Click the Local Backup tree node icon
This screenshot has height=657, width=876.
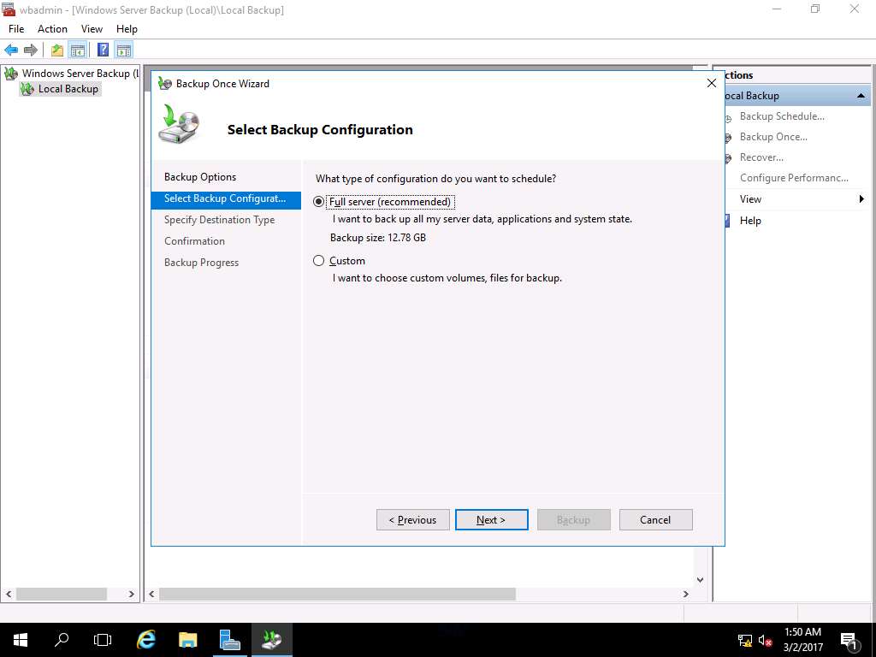click(27, 89)
